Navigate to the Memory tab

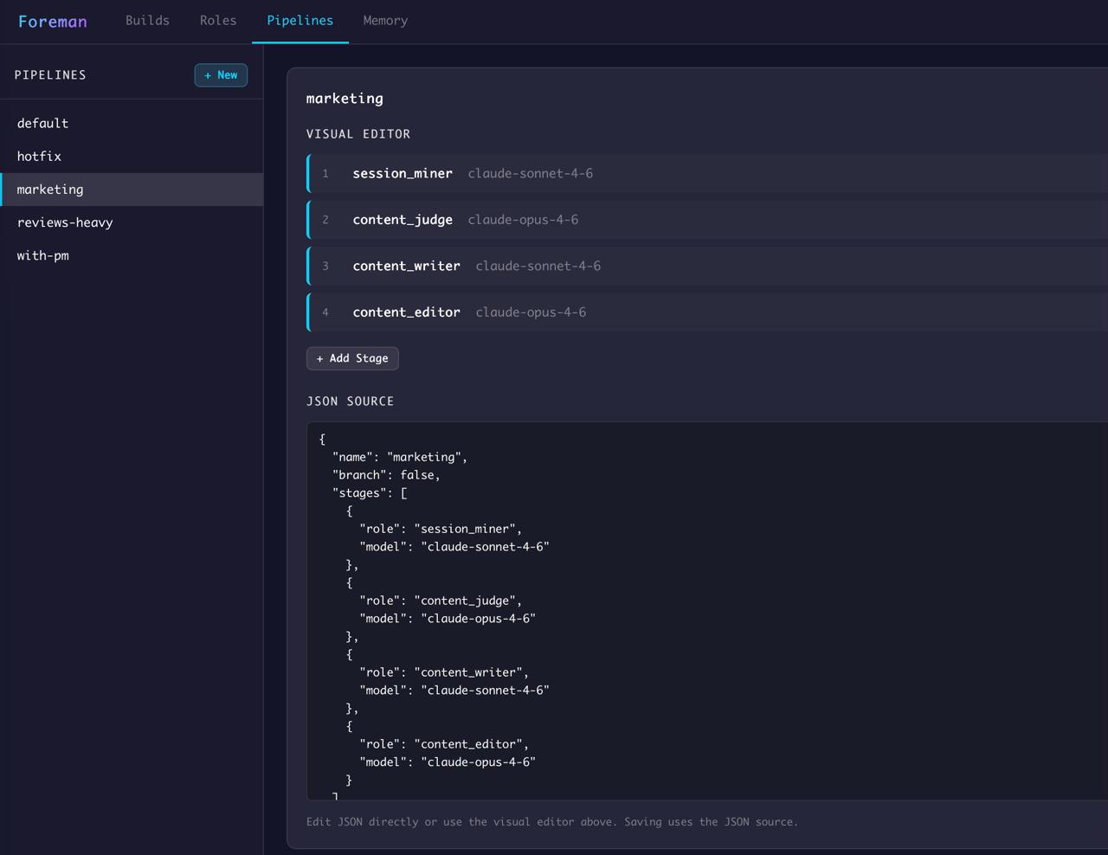(385, 21)
